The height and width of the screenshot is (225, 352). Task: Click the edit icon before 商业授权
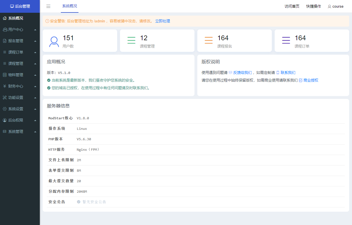[x=301, y=80]
